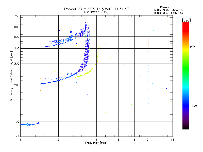The image size is (203, 152).
Task: Click the y-axis tick label '750'
Action: [x=17, y=16]
